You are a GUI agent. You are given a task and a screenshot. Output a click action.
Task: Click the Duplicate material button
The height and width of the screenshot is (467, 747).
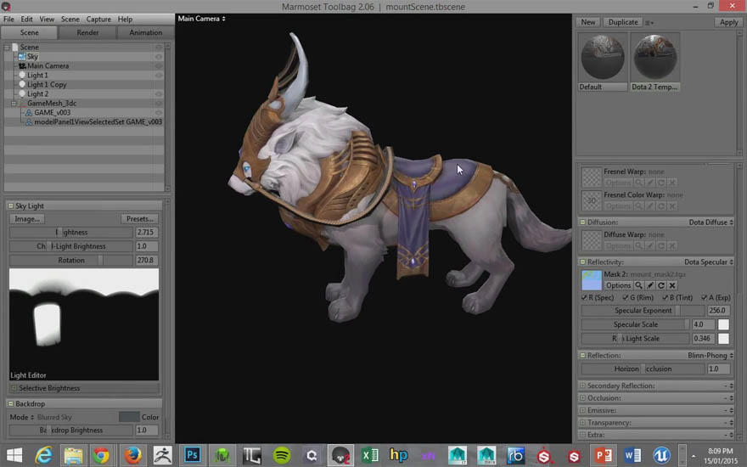coord(623,22)
